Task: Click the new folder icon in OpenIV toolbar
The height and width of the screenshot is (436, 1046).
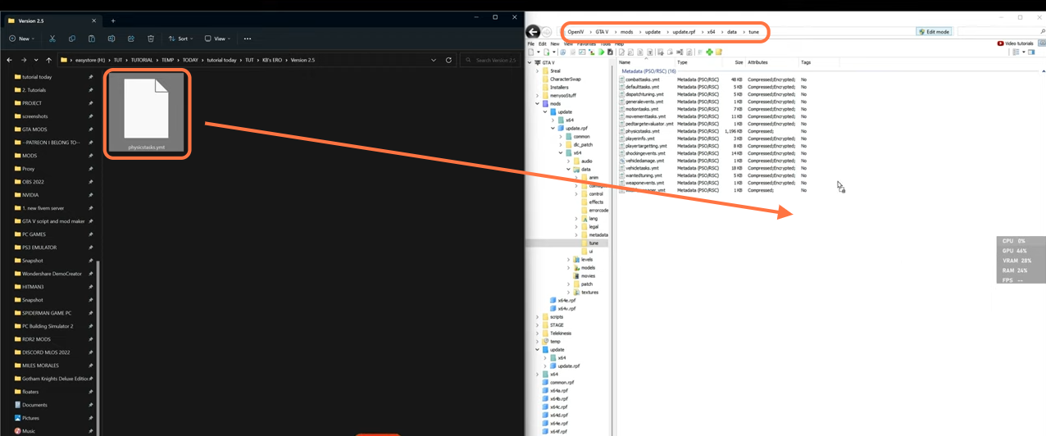Action: [719, 52]
